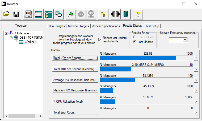Open the Access Specifications tab
Image resolution: width=202 pixels, height=121 pixels.
coord(106,26)
